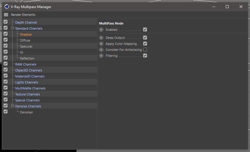Uncheck the Enabled option checkbox

pos(145,30)
